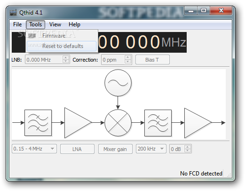Screen dimensions: 245x191
Task: Decrease the 0 dB gain value
Action: 188,151
